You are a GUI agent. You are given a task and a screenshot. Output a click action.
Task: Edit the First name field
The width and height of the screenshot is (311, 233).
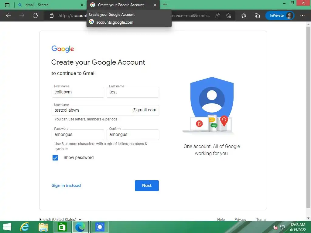(78, 92)
